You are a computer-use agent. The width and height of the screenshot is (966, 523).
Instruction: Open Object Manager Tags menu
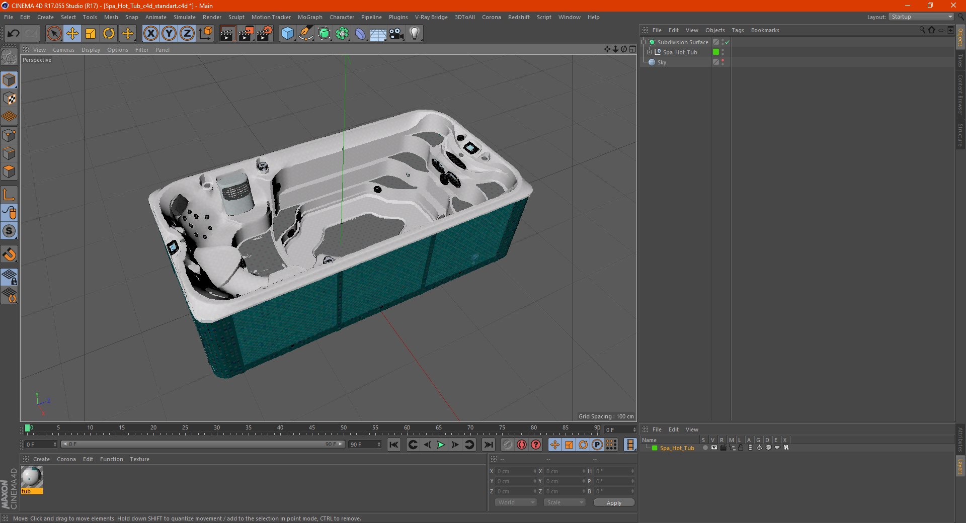(x=738, y=30)
